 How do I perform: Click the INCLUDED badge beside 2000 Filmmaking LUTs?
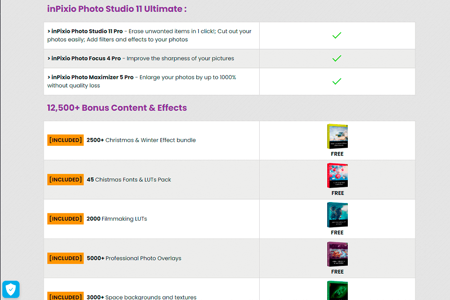pos(66,219)
